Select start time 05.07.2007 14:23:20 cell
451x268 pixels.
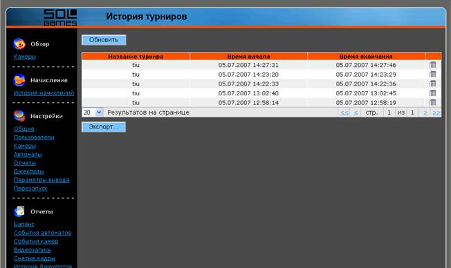click(248, 75)
